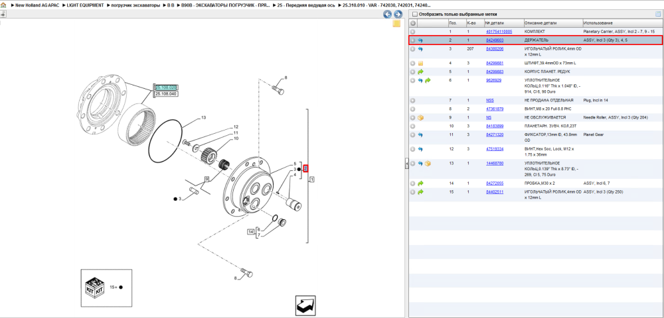Add part 401754110005 using its gray plus icon

(x=413, y=32)
